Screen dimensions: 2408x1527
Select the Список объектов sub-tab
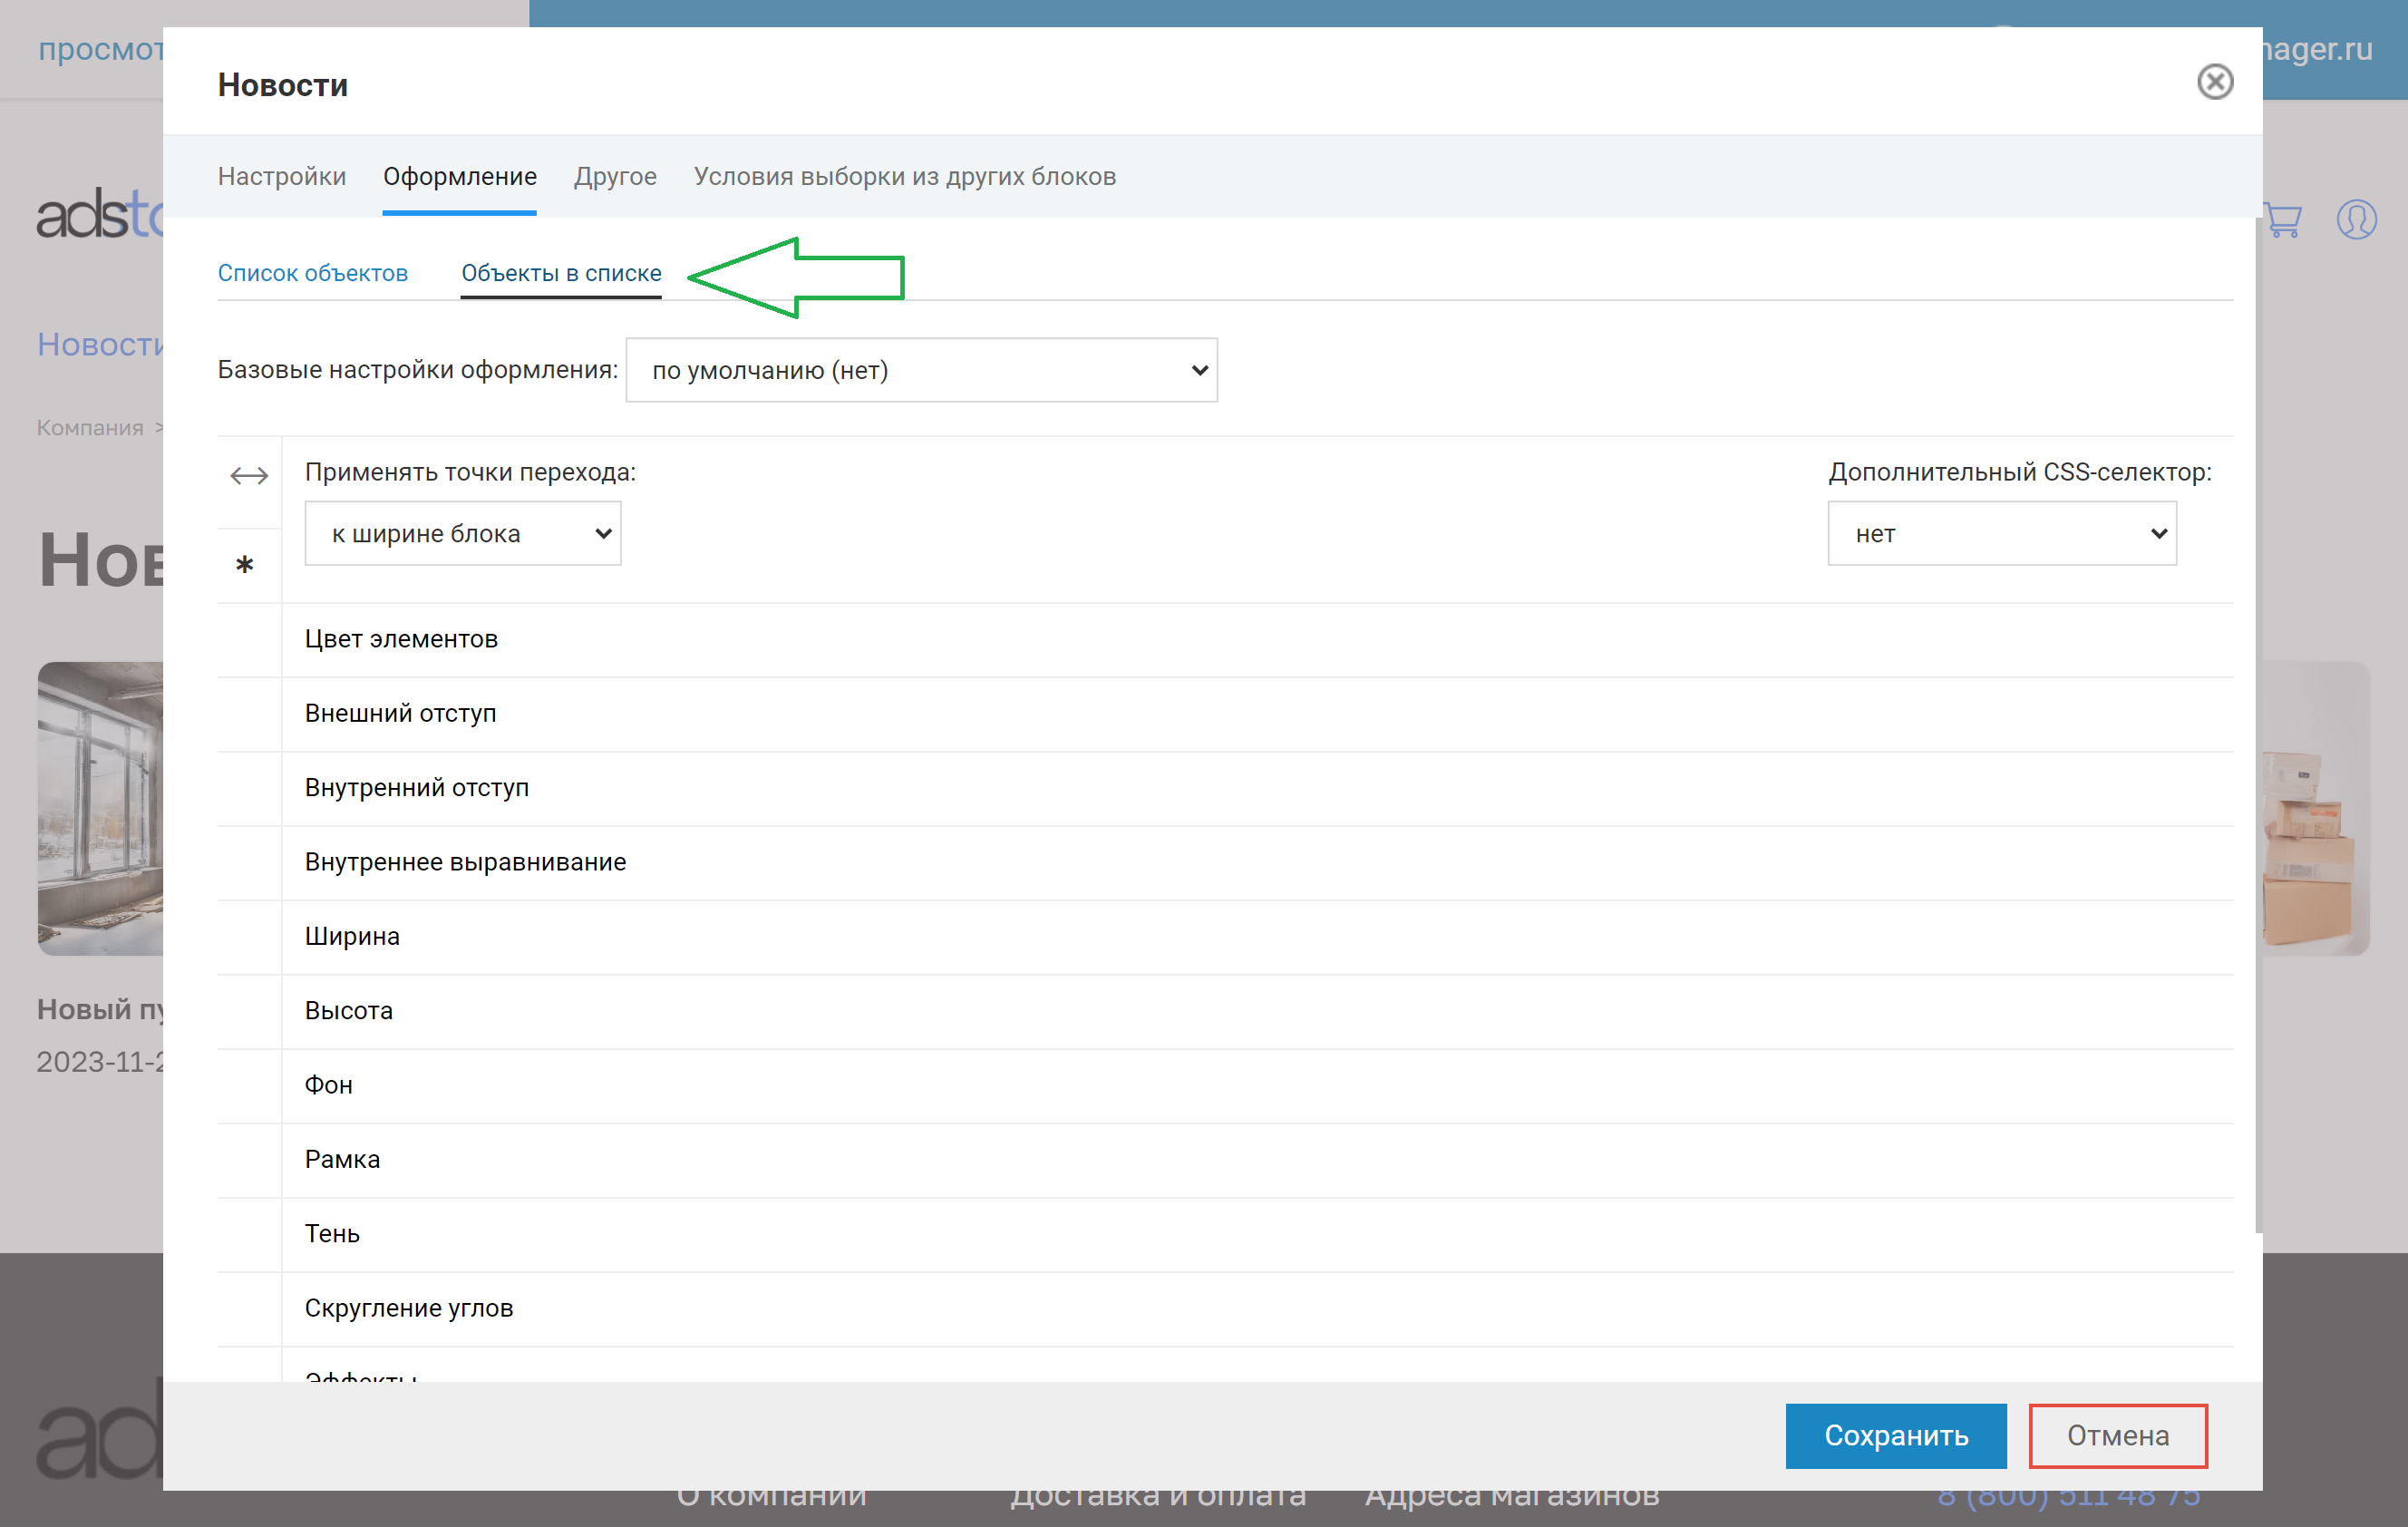[x=313, y=273]
